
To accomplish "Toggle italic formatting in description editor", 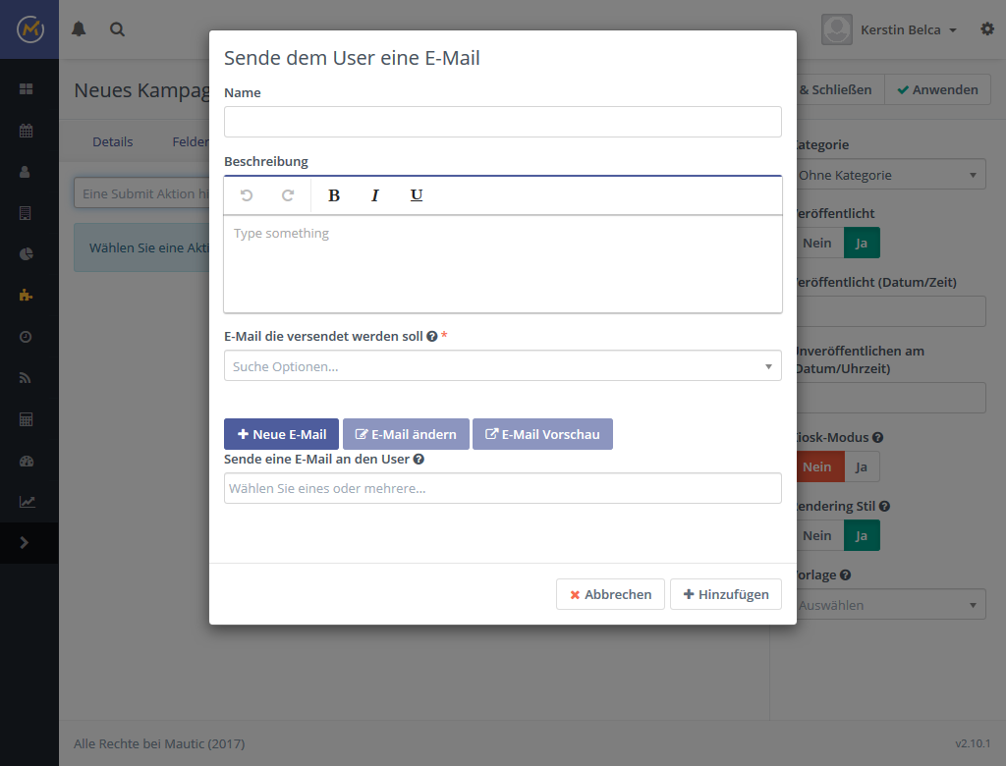I will (x=374, y=195).
